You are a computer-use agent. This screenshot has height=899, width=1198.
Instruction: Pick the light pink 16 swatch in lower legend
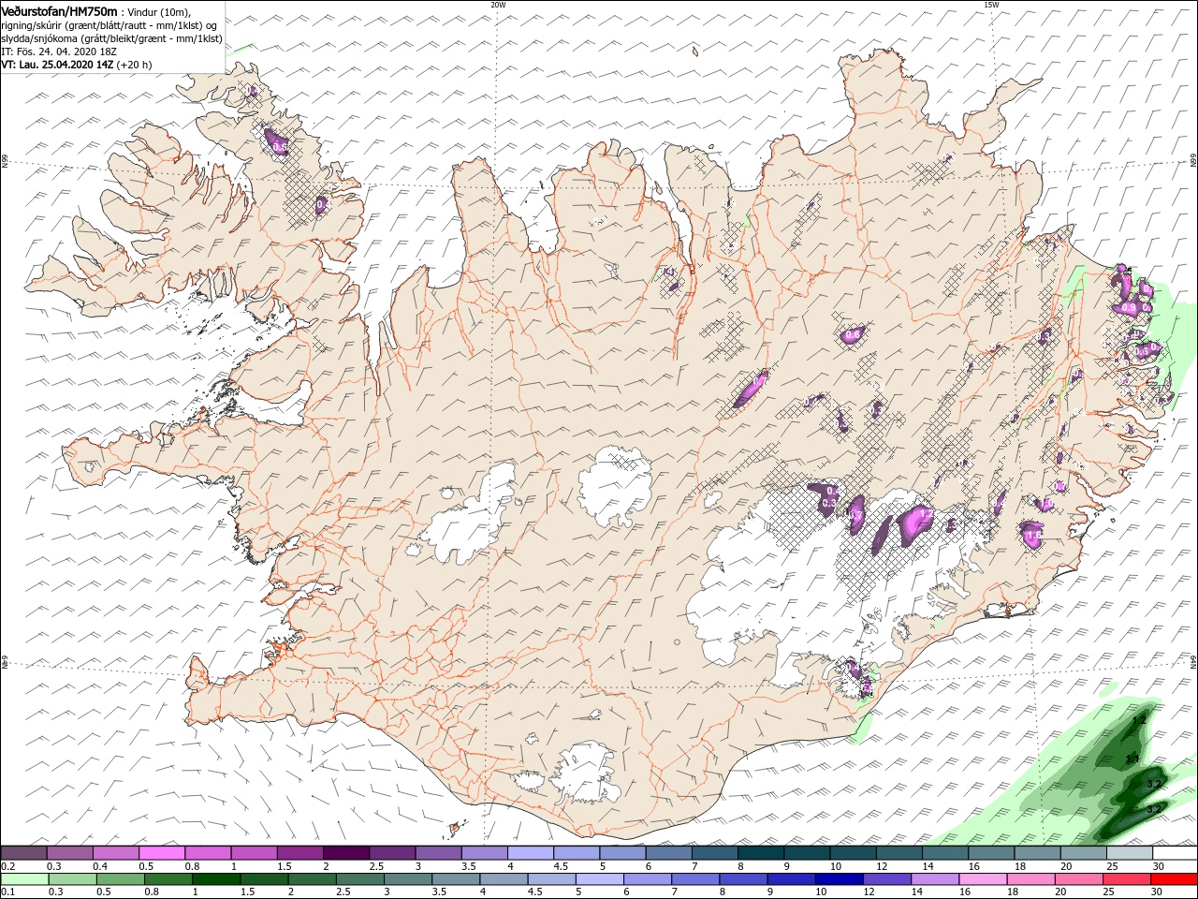[x=981, y=879]
